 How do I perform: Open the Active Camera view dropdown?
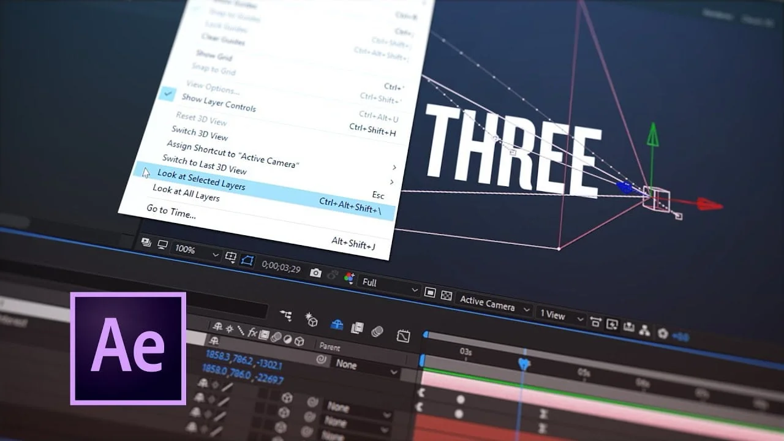[494, 304]
